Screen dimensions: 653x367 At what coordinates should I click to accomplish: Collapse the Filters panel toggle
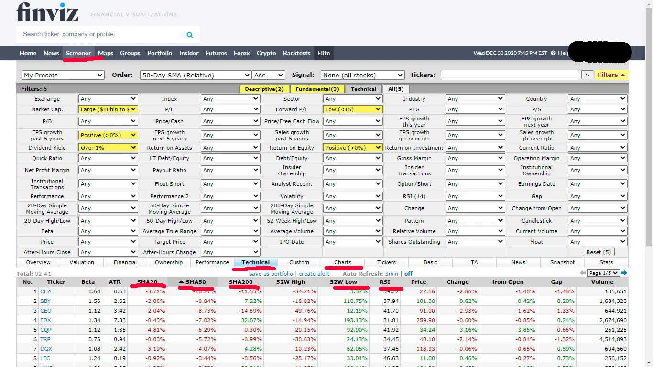point(611,75)
